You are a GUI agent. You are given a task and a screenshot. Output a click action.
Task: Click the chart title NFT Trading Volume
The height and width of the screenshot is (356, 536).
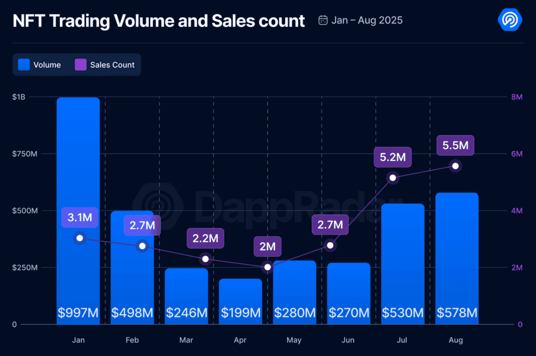158,20
